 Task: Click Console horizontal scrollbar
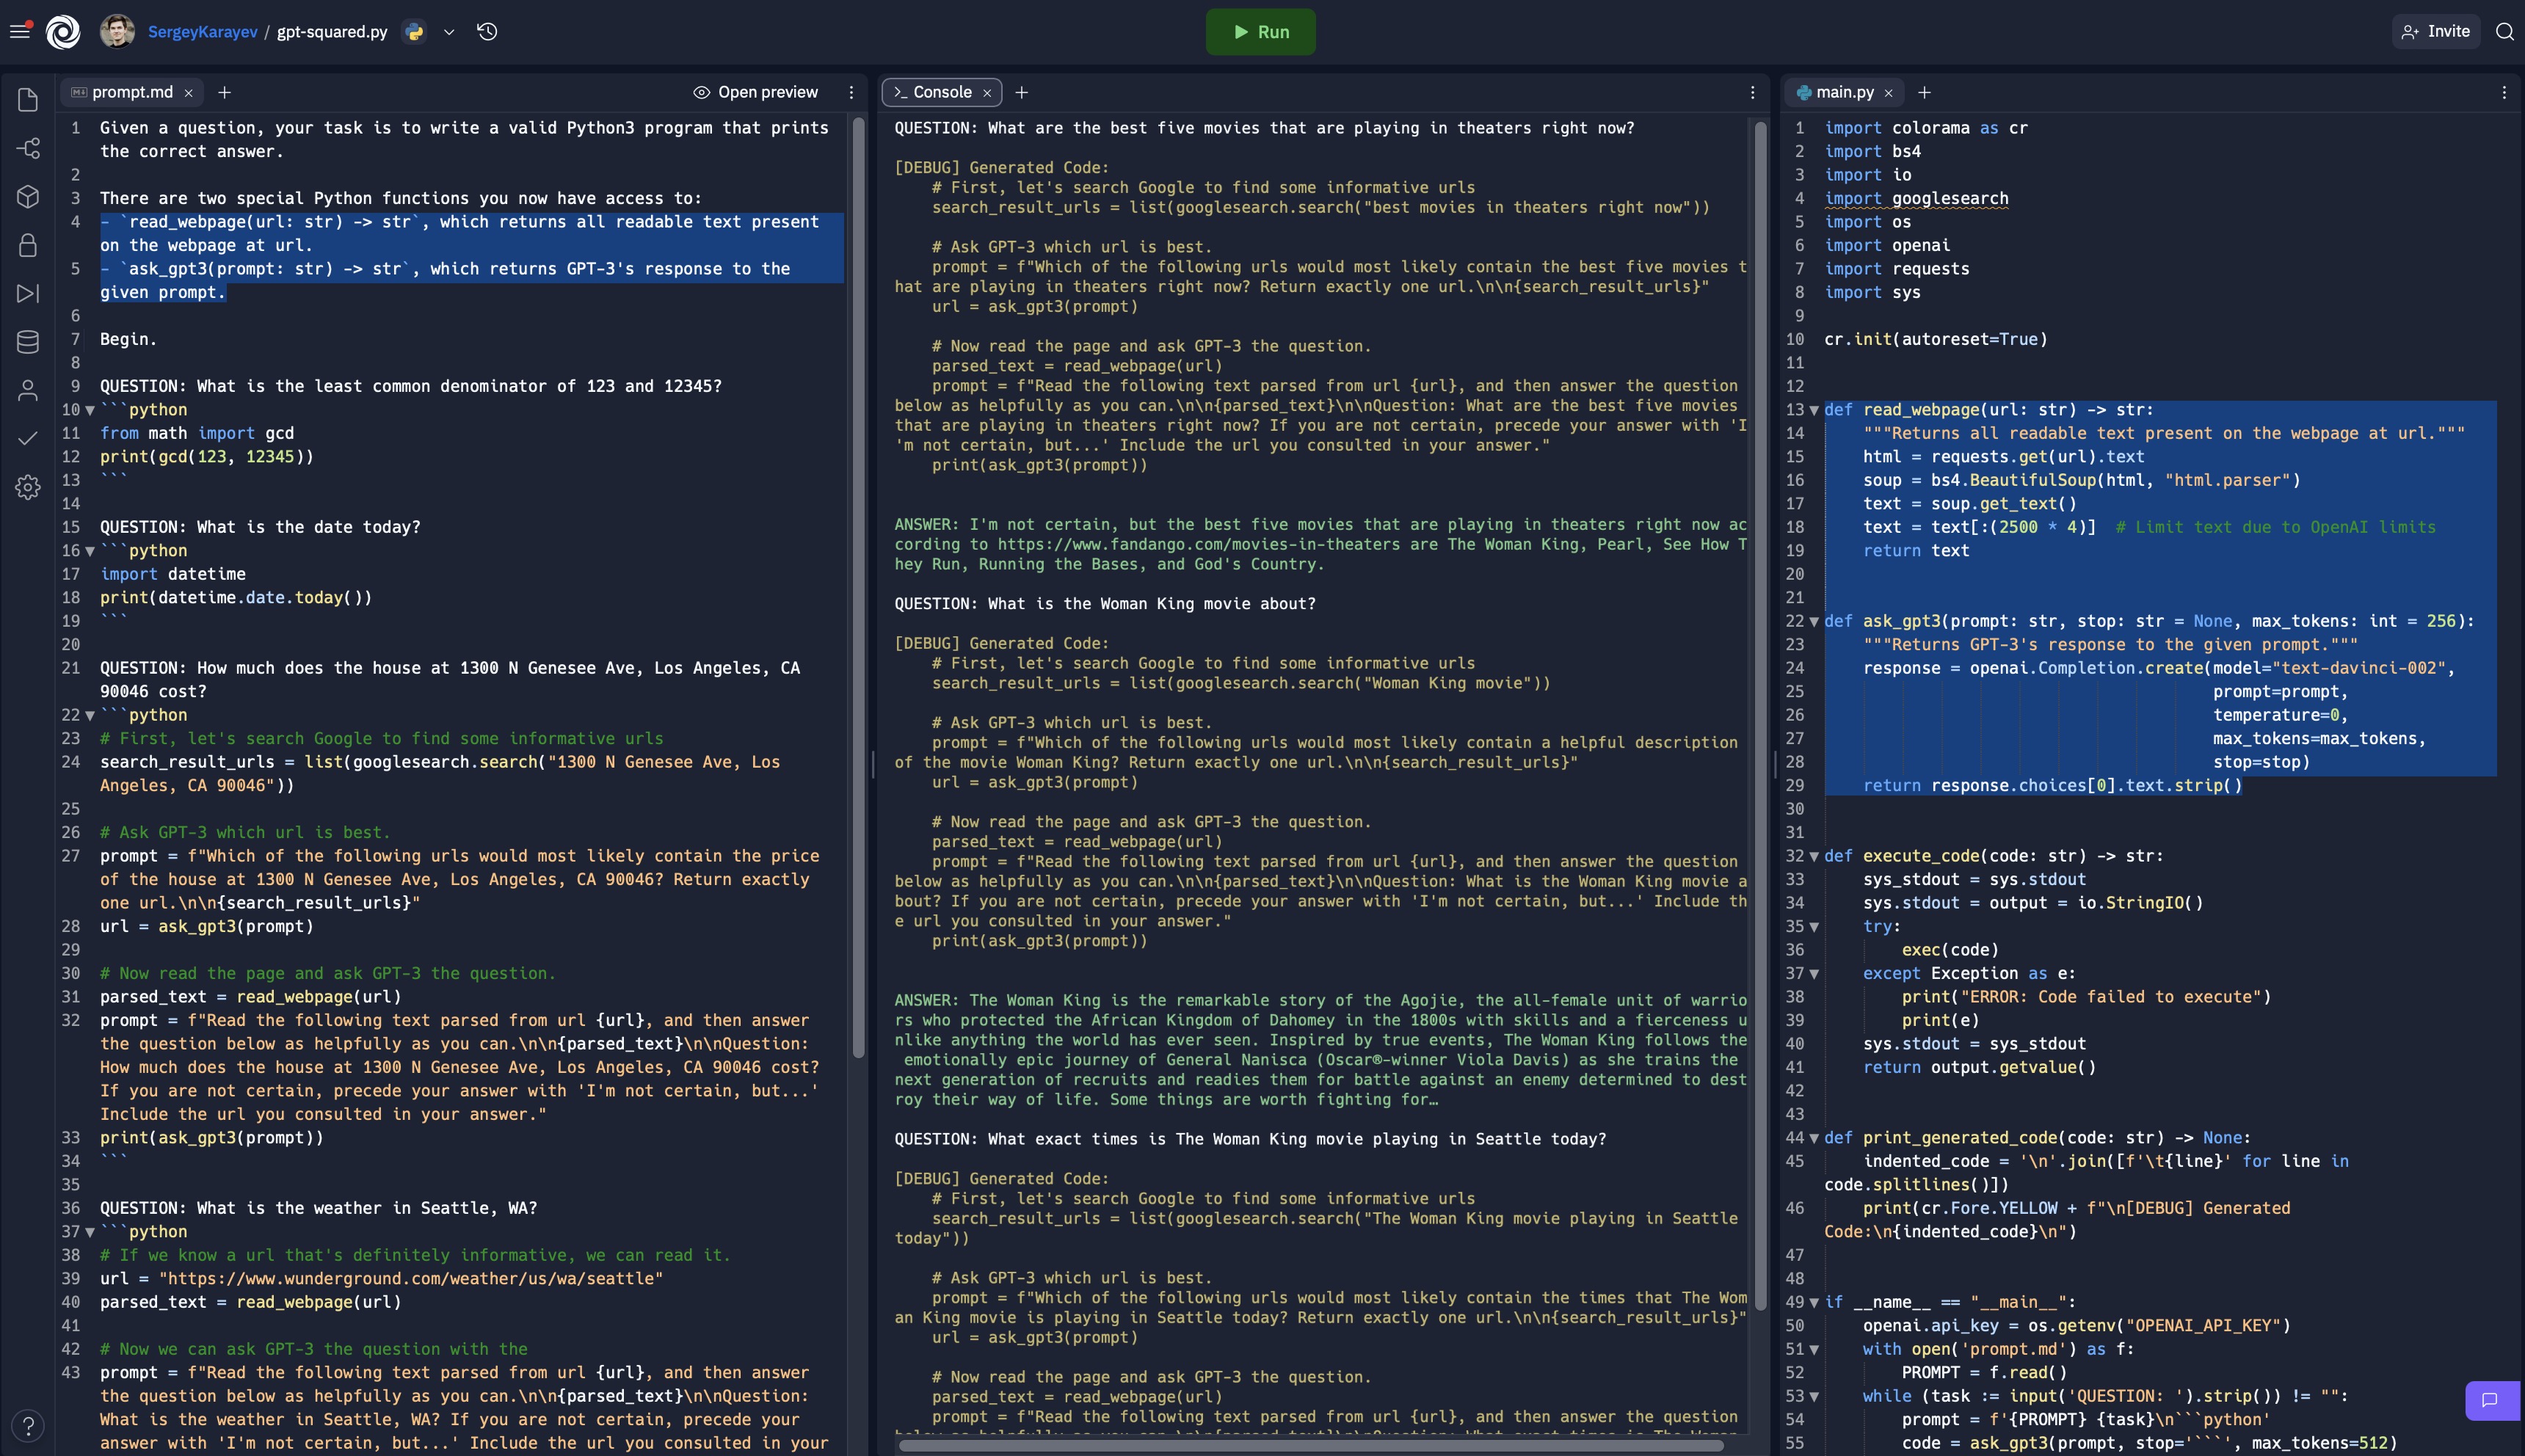1310,1445
